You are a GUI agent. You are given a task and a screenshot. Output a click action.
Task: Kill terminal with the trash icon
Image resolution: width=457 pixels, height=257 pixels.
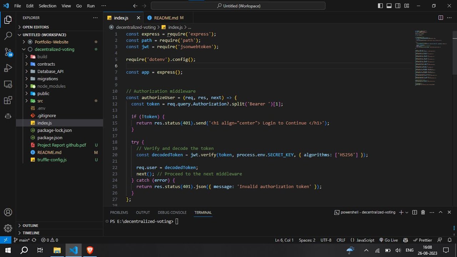pyautogui.click(x=423, y=212)
